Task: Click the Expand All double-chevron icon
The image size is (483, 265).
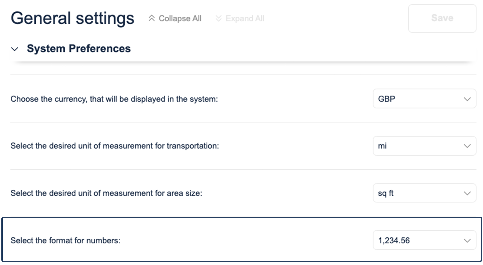Action: (218, 18)
